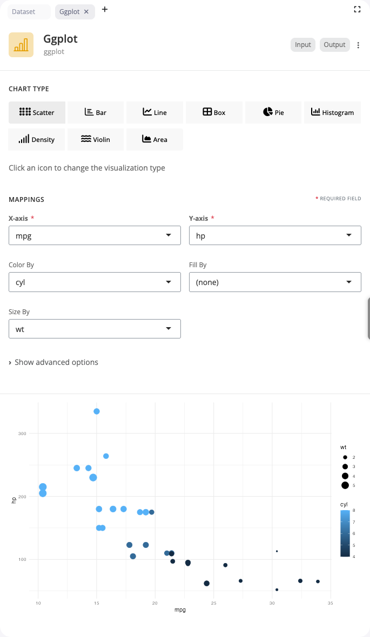Open the Size By wt dropdown

[x=95, y=329]
